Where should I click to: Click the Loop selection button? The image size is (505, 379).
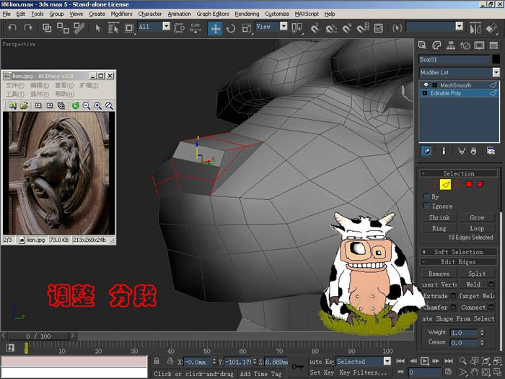477,229
